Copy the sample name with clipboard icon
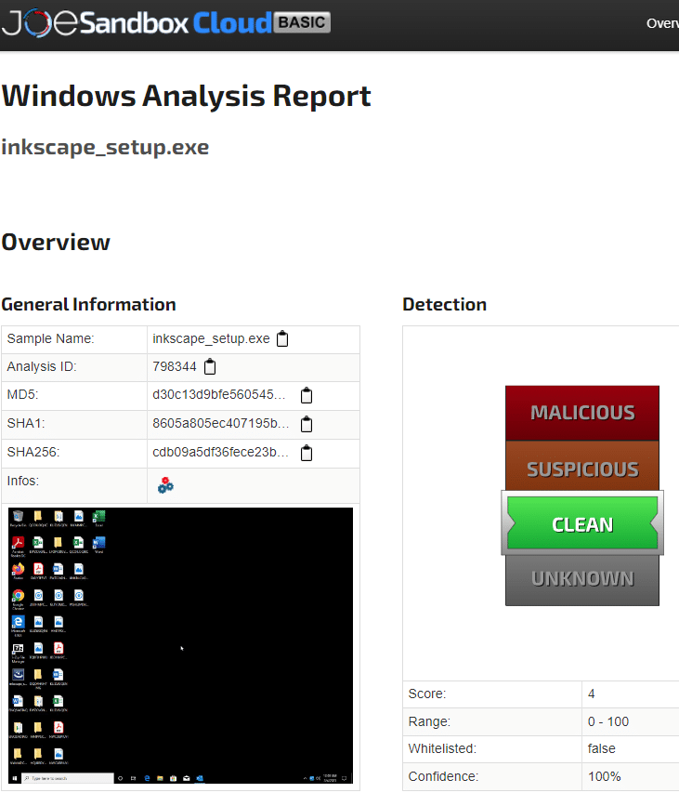Screen dimensions: 679x806 click(x=282, y=338)
